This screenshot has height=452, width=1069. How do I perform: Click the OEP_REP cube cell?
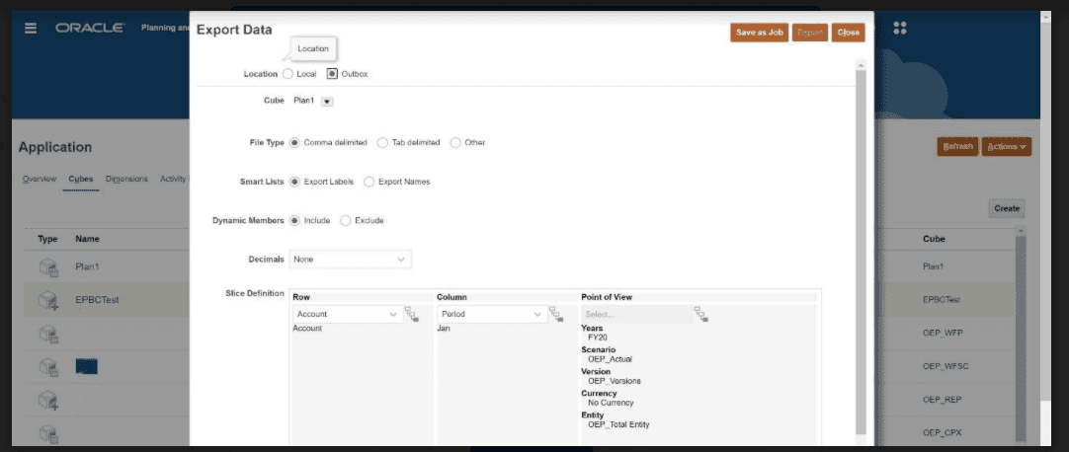(943, 400)
